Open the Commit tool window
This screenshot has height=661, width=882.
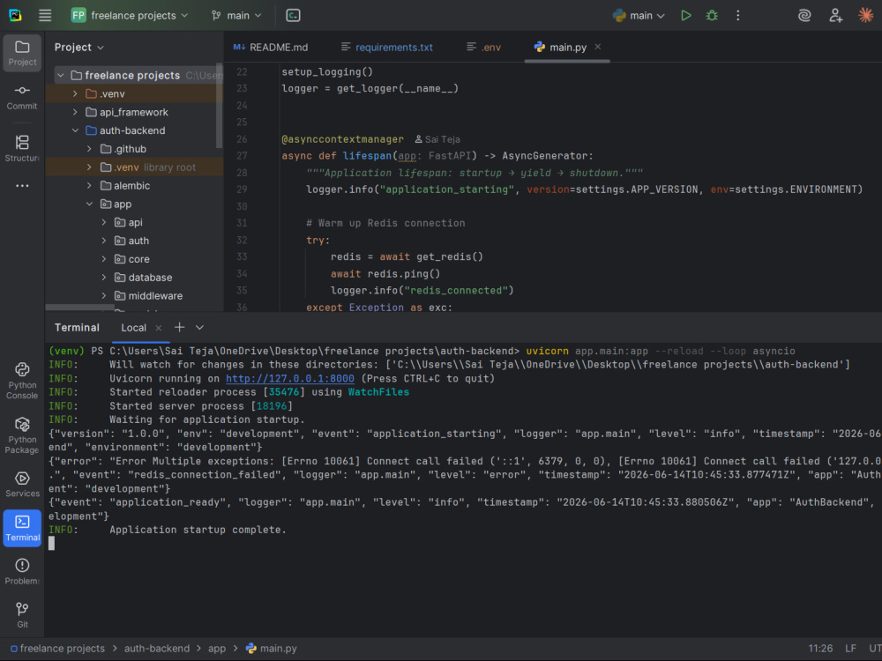pos(22,97)
